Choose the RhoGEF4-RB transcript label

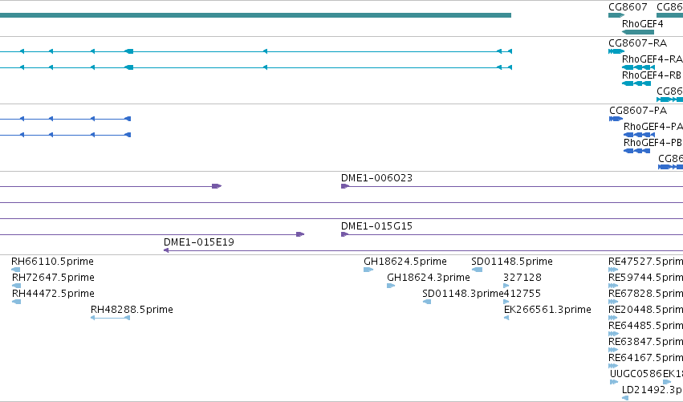(652, 75)
